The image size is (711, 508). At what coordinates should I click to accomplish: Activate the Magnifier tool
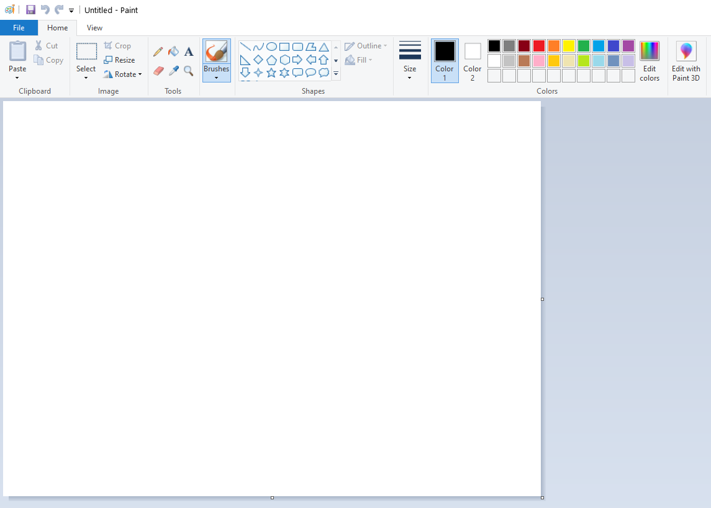[189, 71]
